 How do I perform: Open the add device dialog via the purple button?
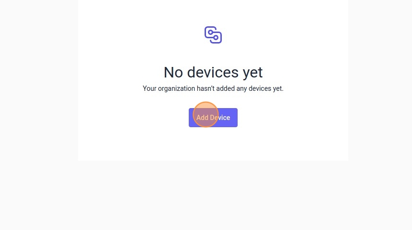point(213,118)
